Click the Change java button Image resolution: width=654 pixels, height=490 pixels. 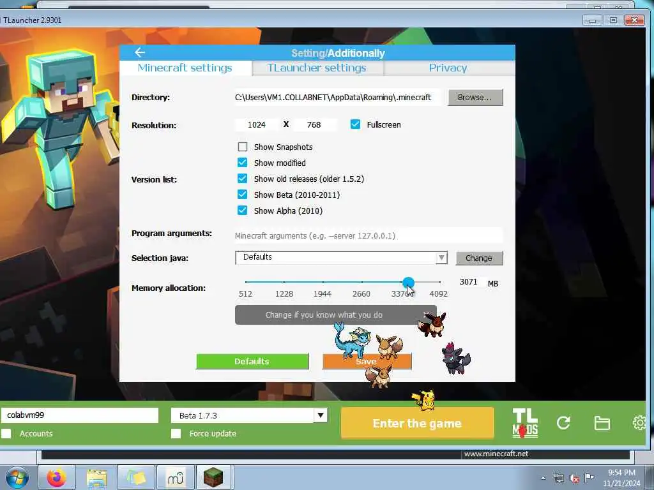(x=479, y=258)
